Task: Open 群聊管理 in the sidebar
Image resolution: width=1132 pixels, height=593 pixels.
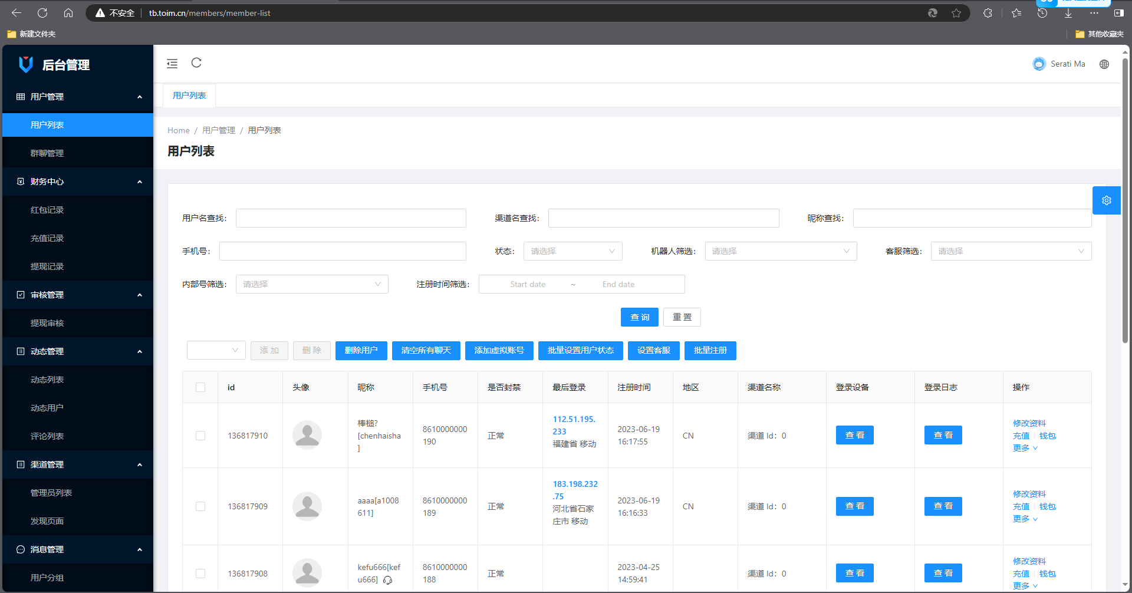Action: pyautogui.click(x=78, y=153)
